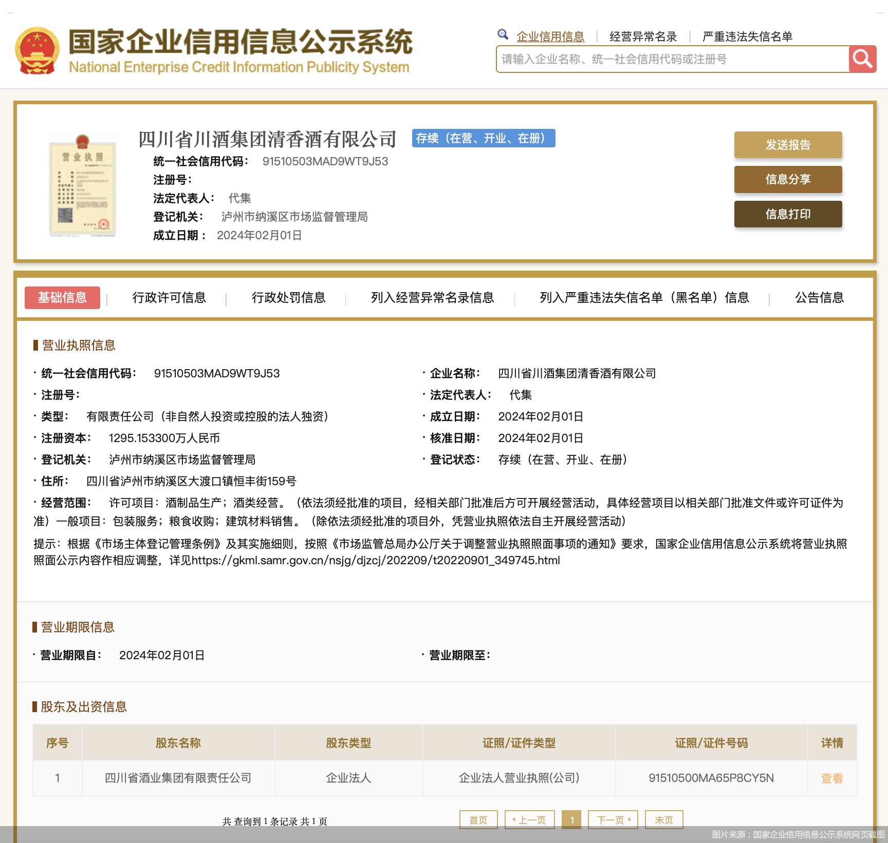Switch to the 行政处罚信息 tab

pyautogui.click(x=289, y=298)
